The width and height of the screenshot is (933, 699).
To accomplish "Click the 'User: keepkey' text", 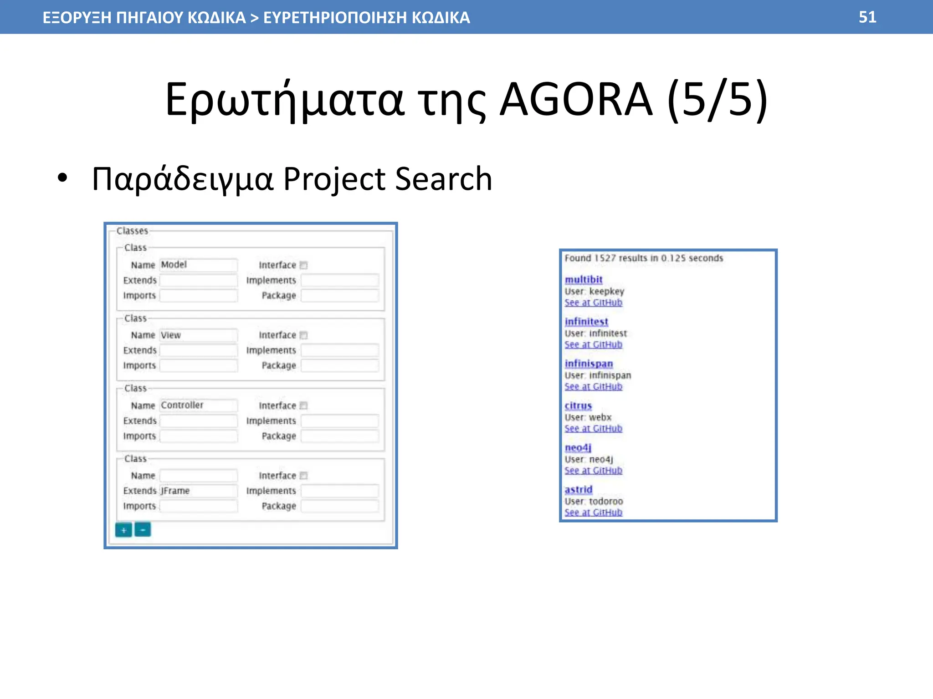I will [x=594, y=291].
